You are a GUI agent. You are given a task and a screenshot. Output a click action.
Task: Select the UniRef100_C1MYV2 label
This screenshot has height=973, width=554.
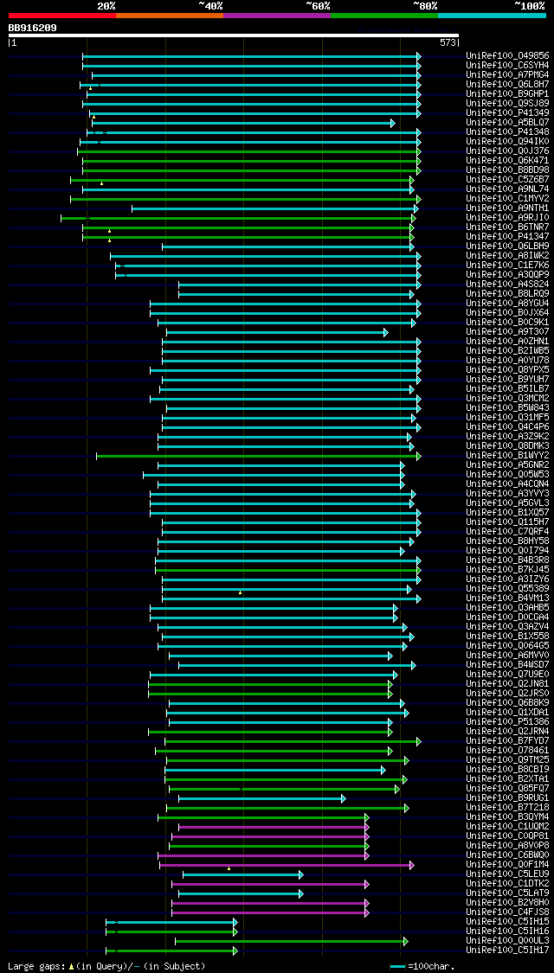coord(507,199)
